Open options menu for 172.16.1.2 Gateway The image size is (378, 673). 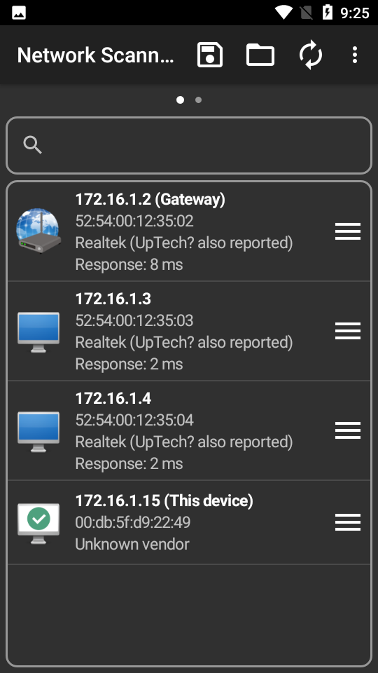point(348,231)
